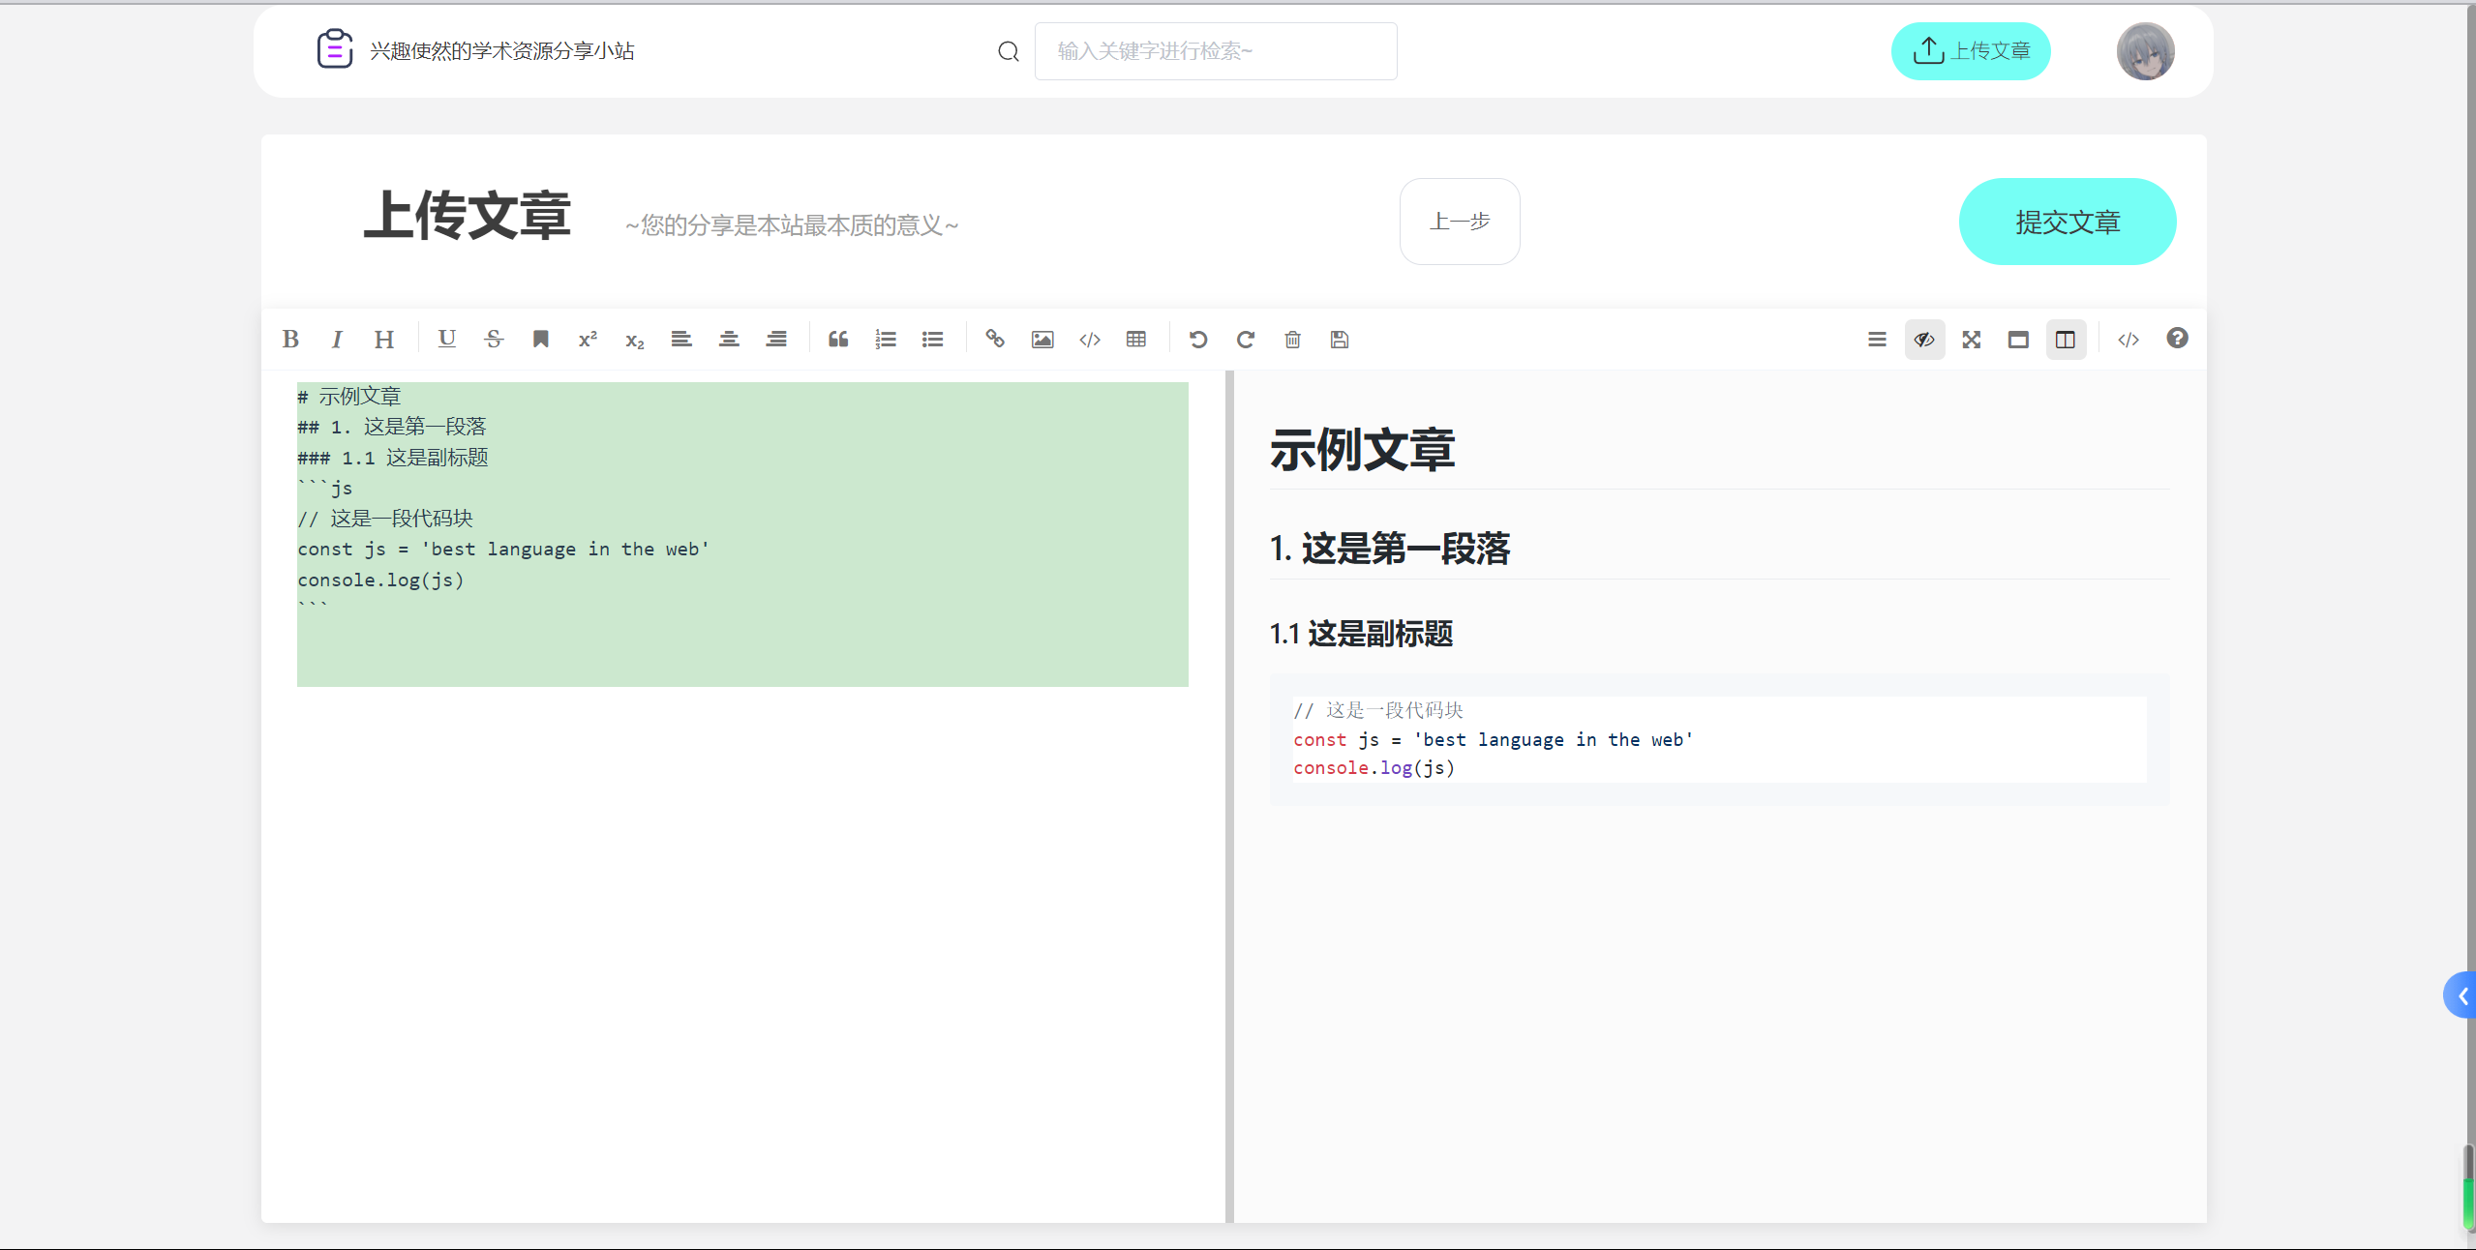The image size is (2476, 1250).
Task: Insert a hyperlink
Action: click(995, 340)
